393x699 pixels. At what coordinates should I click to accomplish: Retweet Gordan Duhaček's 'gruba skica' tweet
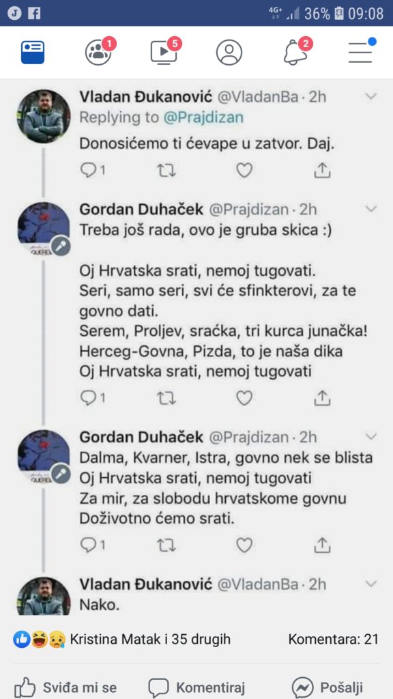pyautogui.click(x=166, y=397)
